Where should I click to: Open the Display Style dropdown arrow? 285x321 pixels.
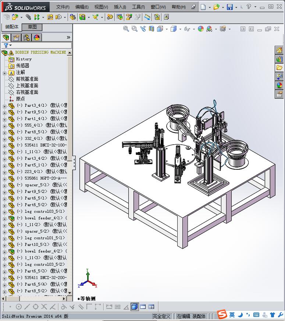tap(180, 29)
